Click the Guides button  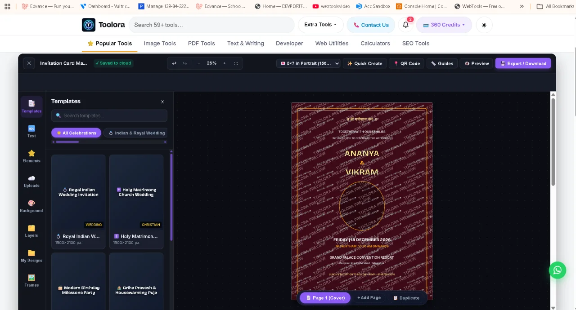[442, 63]
